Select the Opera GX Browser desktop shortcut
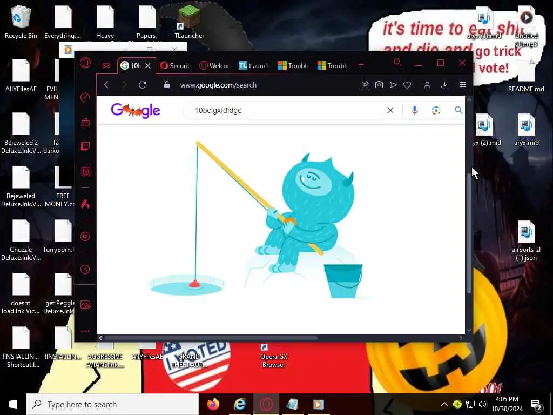553x415 pixels. [x=274, y=356]
